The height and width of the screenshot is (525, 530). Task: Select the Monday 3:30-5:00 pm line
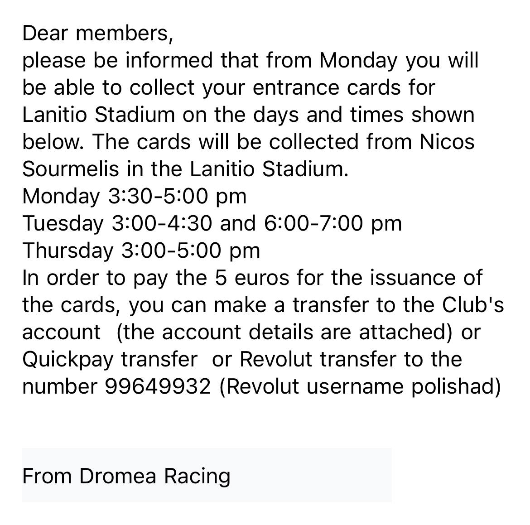point(134,196)
